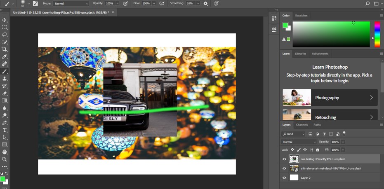The width and height of the screenshot is (384, 189).
Task: Open the 3D properties panel icon
Action: click(x=274, y=29)
